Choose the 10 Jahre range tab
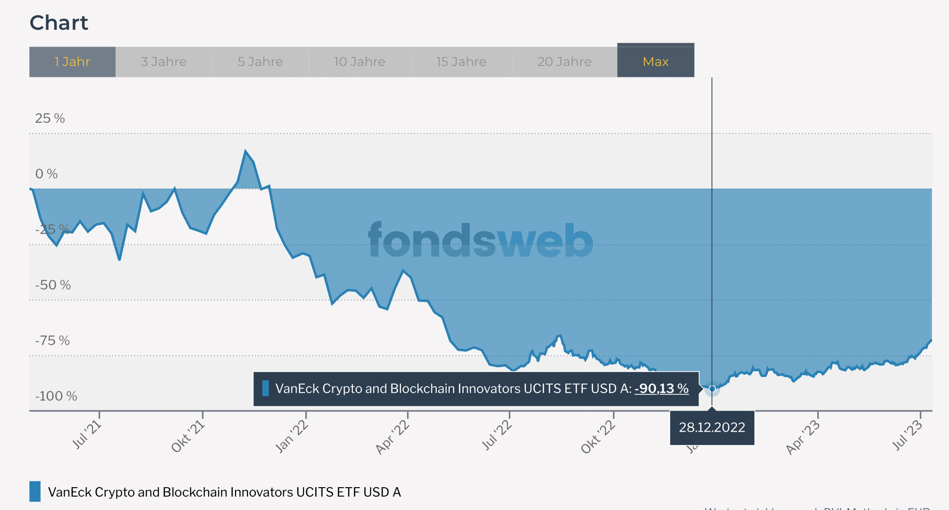The height and width of the screenshot is (510, 949). pos(359,62)
